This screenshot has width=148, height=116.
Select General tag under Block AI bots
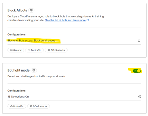[16, 50]
